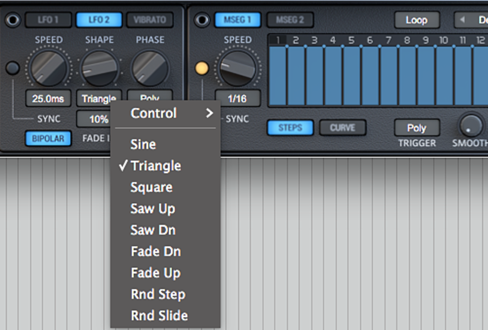Pick Fade Dn from the menu
488x330 pixels.
coord(166,251)
